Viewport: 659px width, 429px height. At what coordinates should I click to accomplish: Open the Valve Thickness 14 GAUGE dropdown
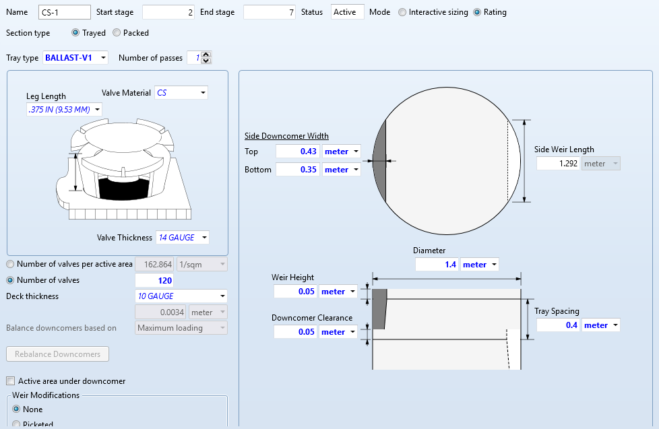(x=204, y=238)
